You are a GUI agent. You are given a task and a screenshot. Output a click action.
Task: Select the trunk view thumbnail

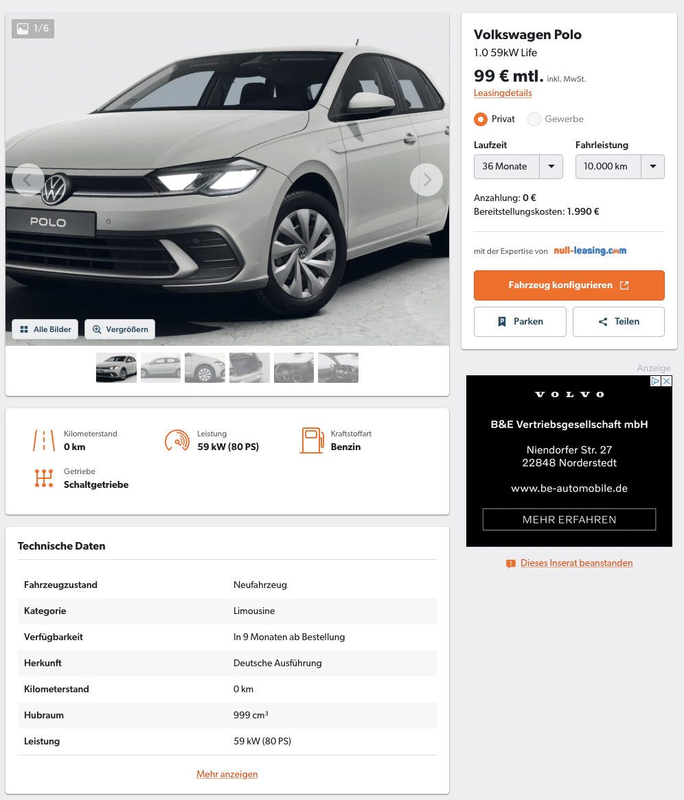[249, 367]
